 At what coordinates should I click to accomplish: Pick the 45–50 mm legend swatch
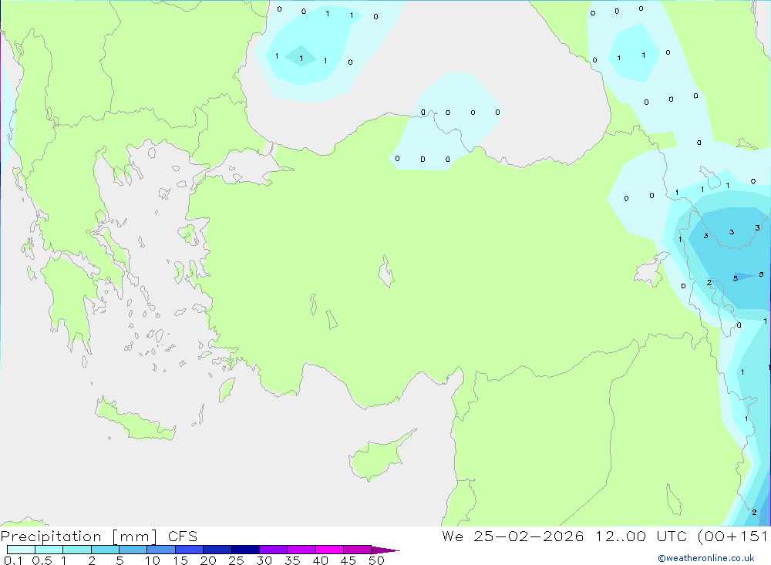pos(358,550)
